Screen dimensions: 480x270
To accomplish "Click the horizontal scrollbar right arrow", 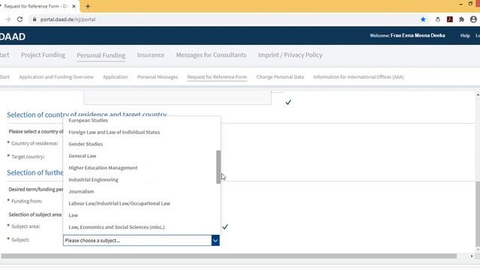I will pyautogui.click(x=472, y=256).
